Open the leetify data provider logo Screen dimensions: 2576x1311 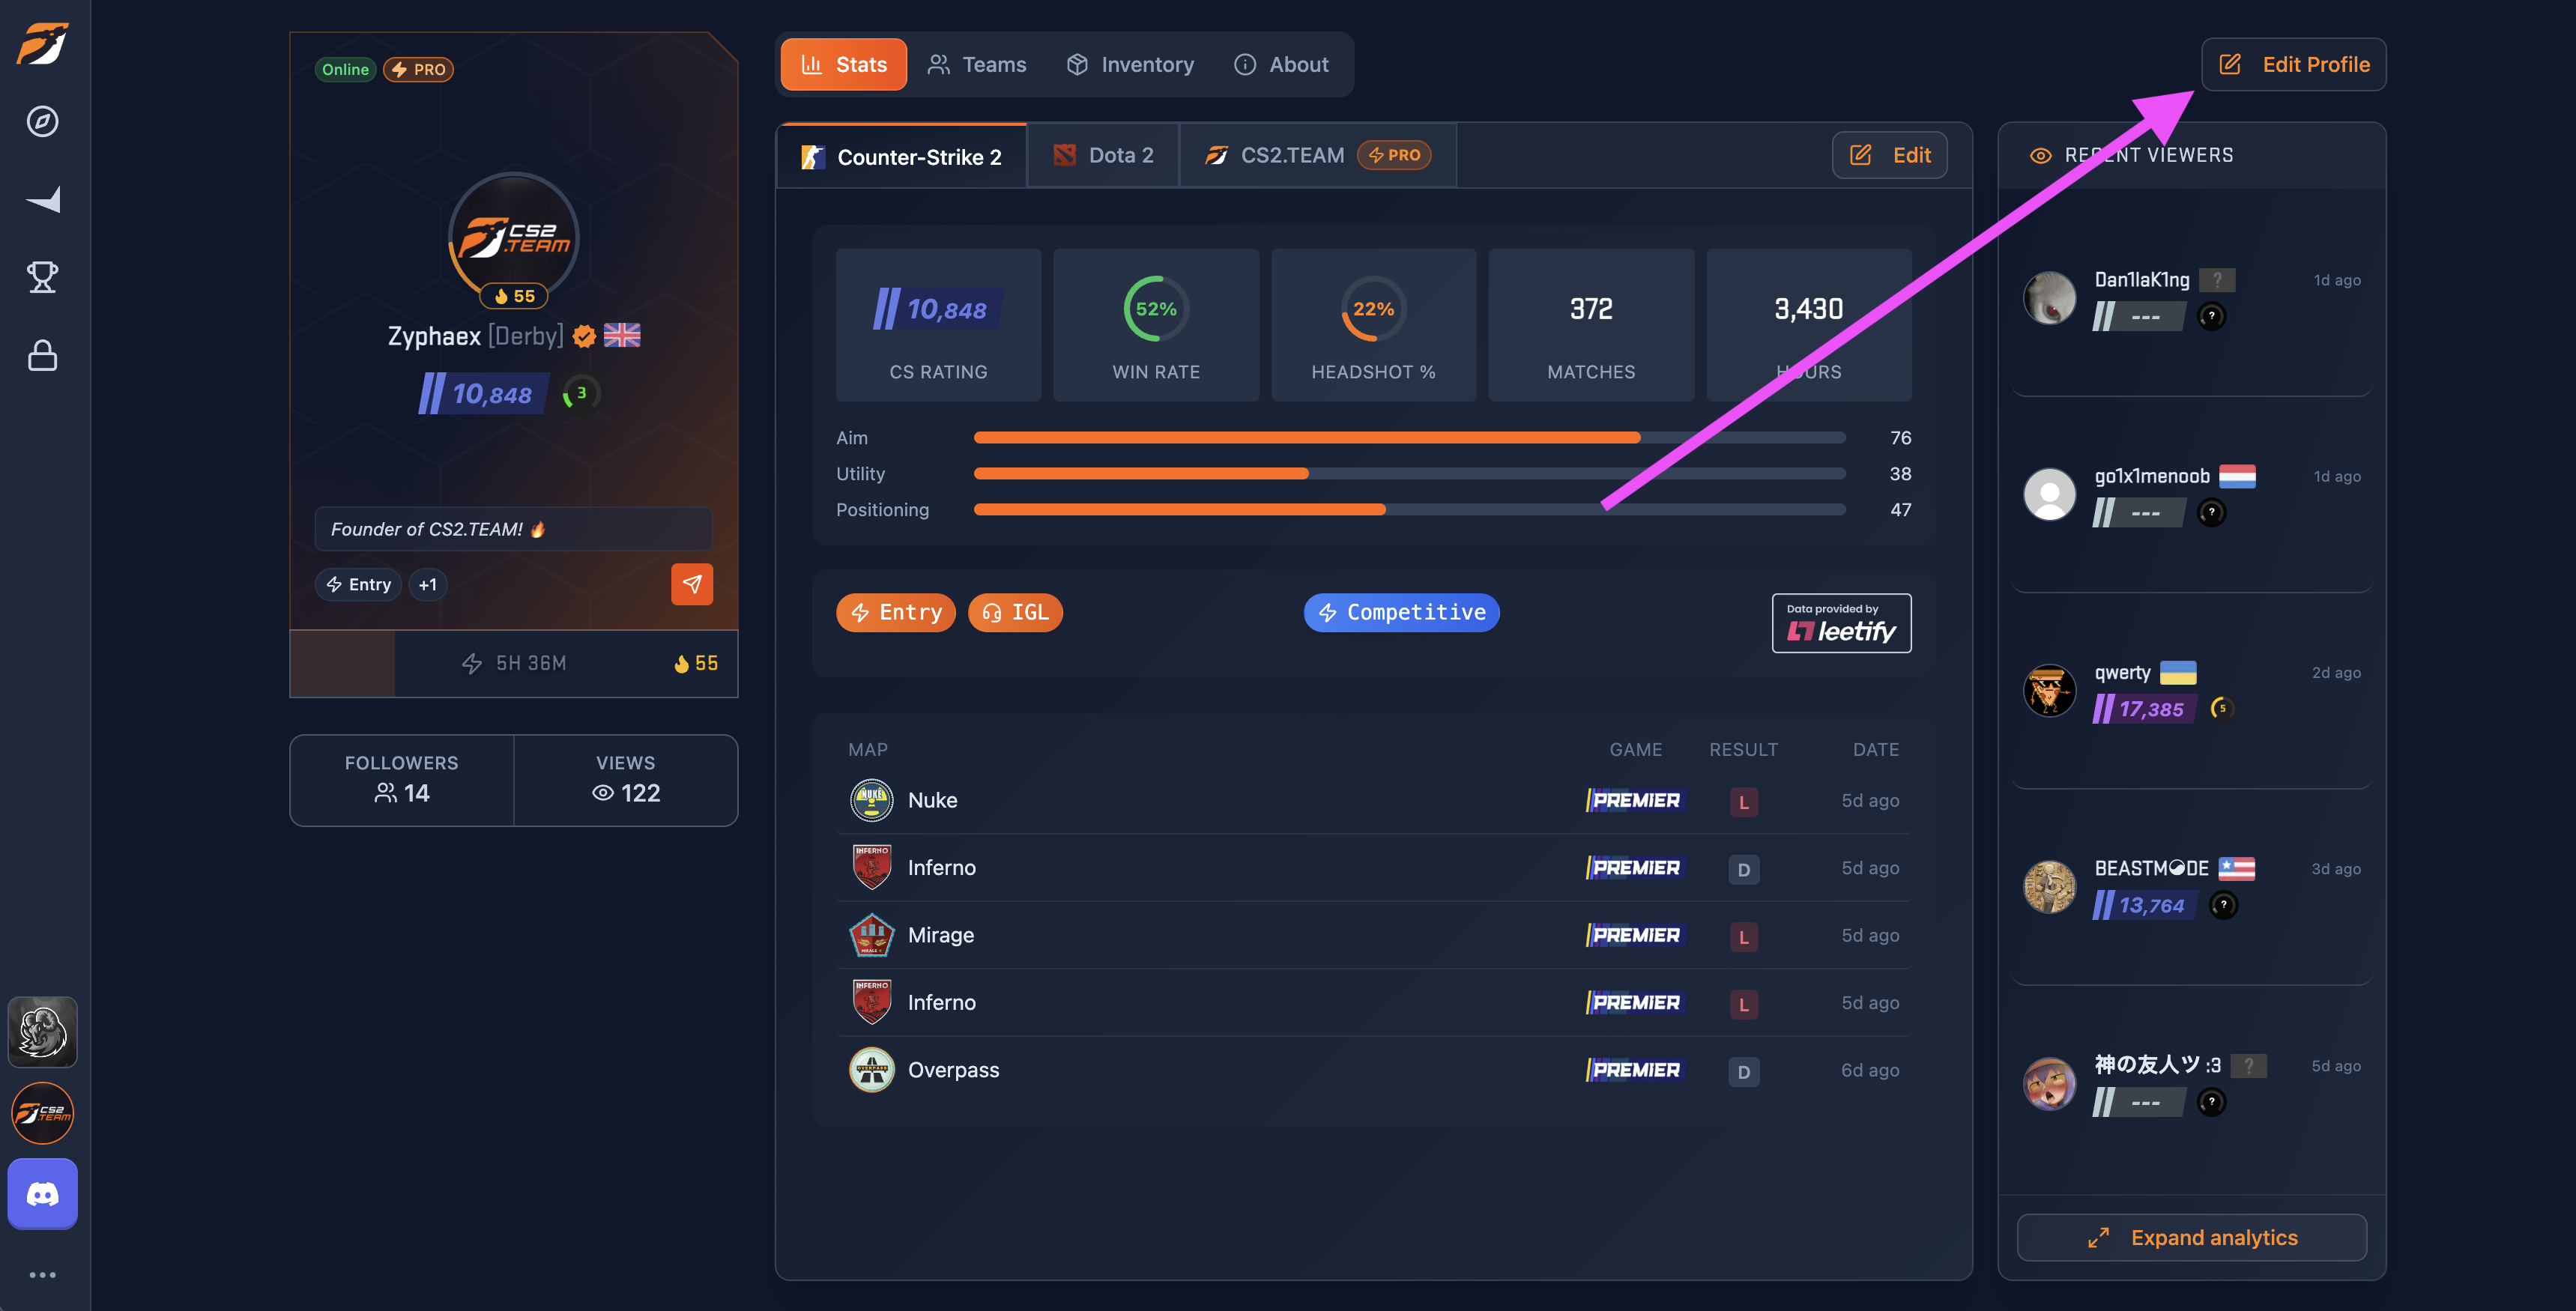pos(1841,623)
